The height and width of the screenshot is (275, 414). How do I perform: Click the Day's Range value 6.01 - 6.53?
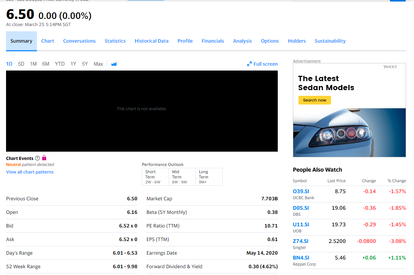click(125, 253)
